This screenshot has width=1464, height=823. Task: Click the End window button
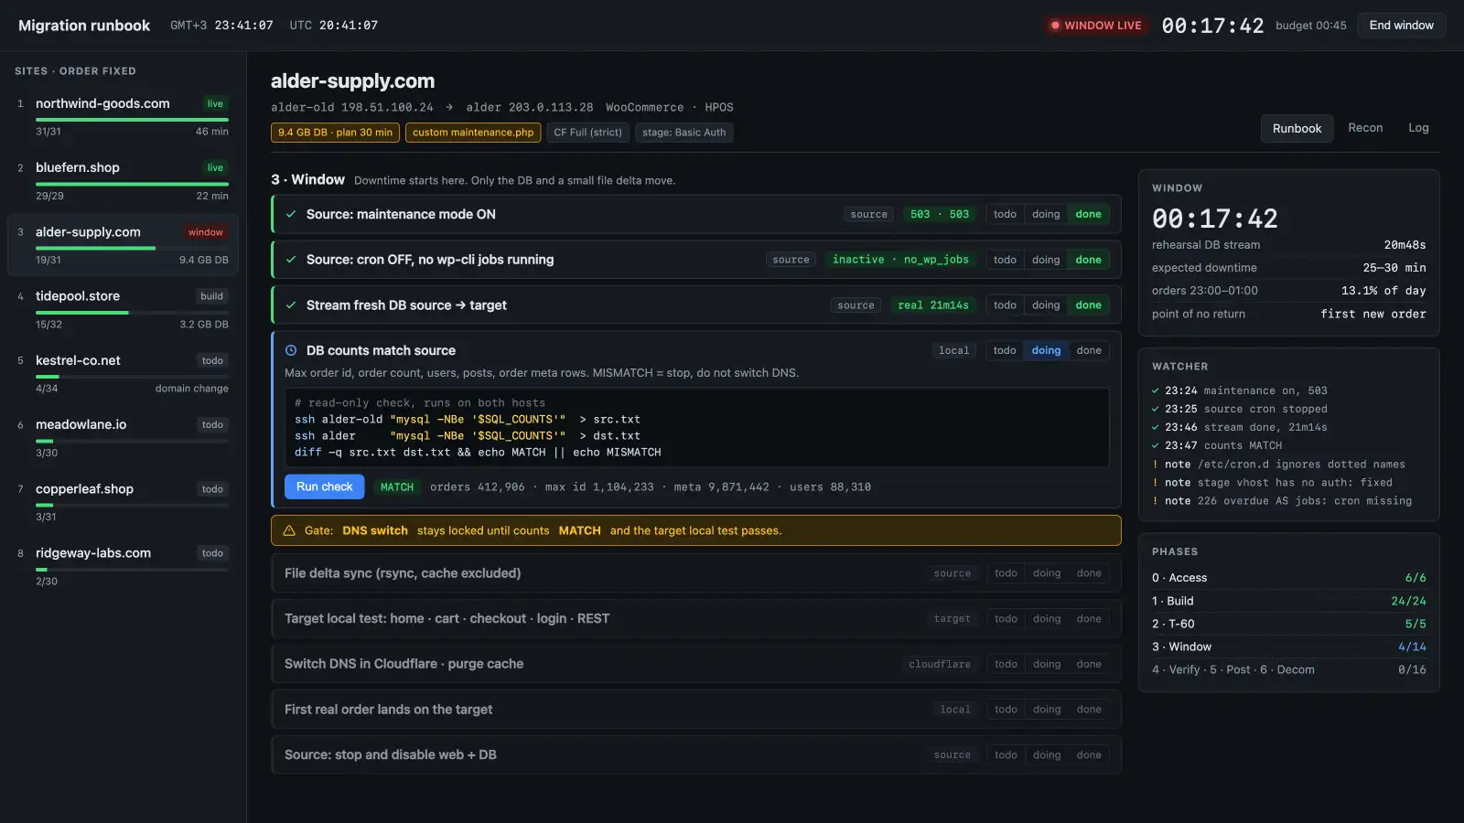click(1401, 26)
